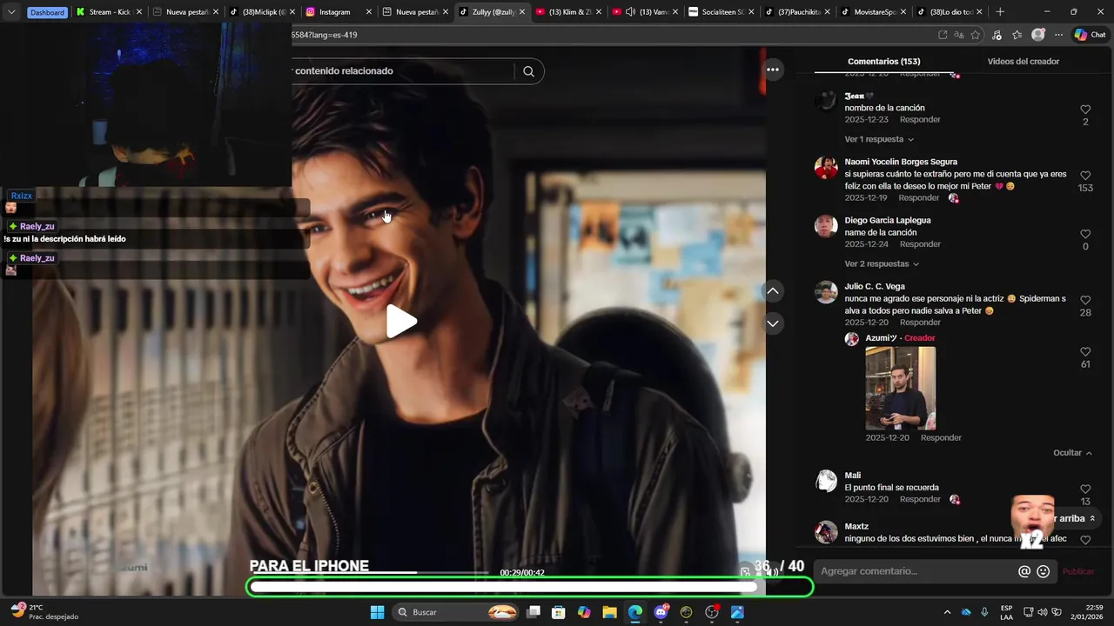This screenshot has width=1114, height=626.
Task: Like Julio C. C. Vega's comment
Action: pos(1085,300)
